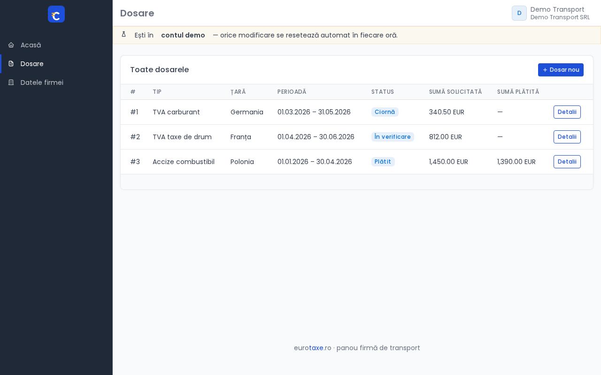Click the home icon beside Acasă
This screenshot has width=601, height=375.
pos(11,45)
